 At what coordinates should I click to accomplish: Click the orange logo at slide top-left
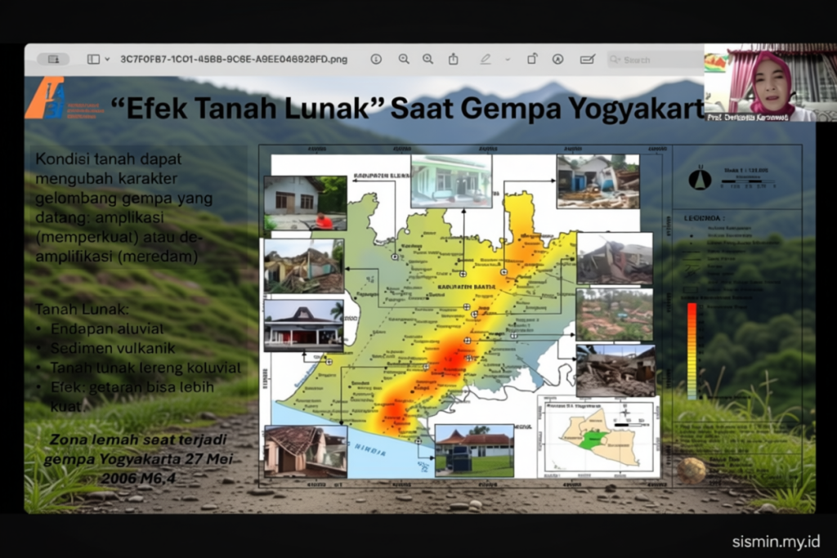(44, 98)
